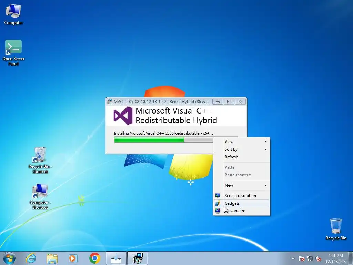Viewport: 353px width, 265px height.
Task: Select the Open Server Panel shortcut
Action: pyautogui.click(x=13, y=53)
